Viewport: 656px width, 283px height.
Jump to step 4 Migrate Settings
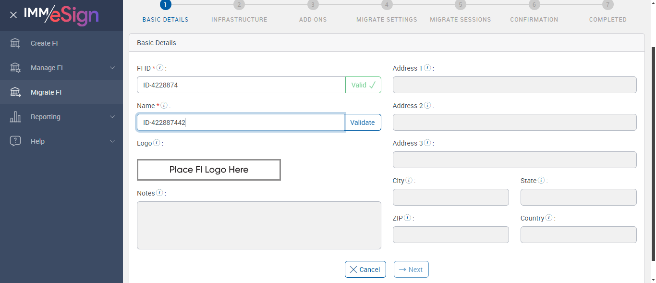click(387, 5)
